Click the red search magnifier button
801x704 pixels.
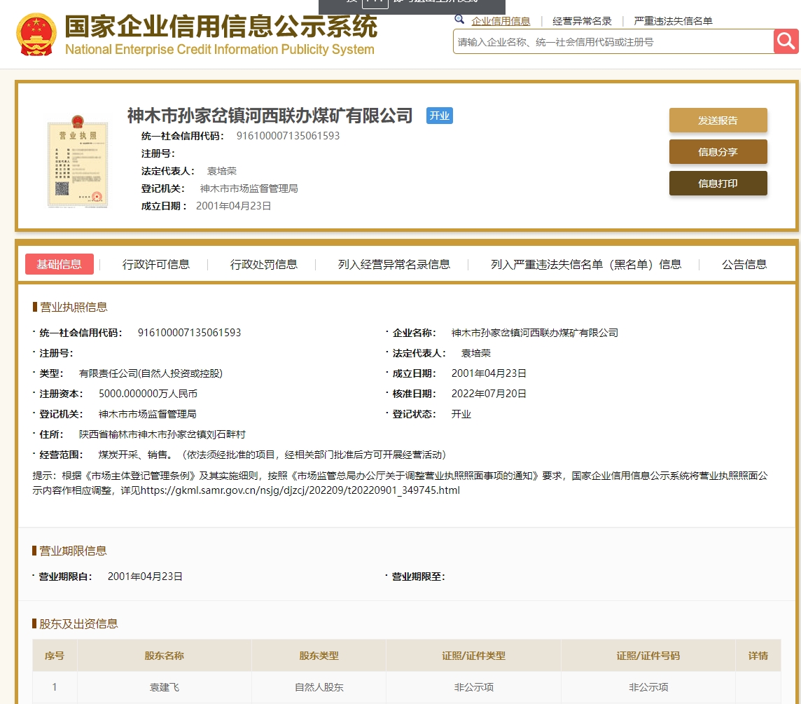pyautogui.click(x=786, y=41)
